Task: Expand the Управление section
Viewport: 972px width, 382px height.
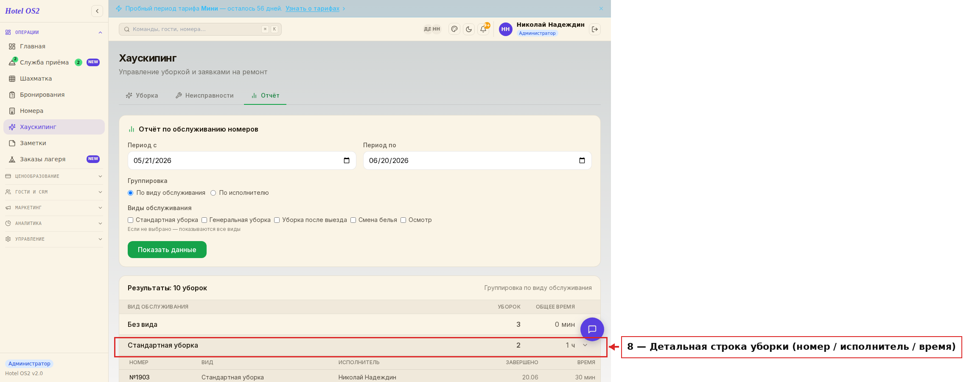Action: tap(54, 239)
